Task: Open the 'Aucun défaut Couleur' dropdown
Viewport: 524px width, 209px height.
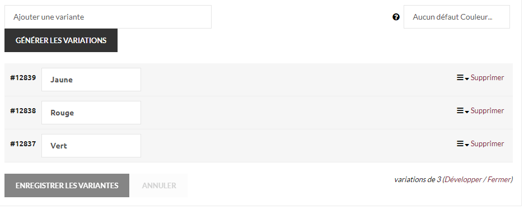Action: pos(456,17)
